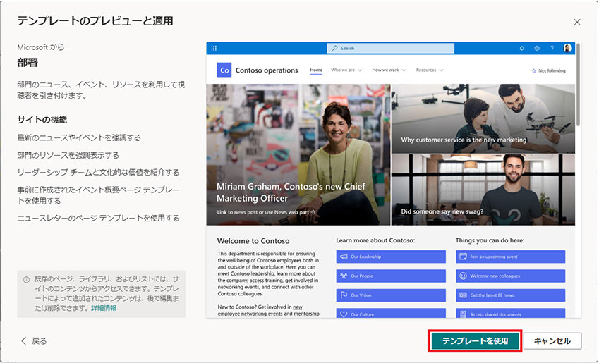
Task: Click the Access shared documents icon
Action: coord(463,314)
